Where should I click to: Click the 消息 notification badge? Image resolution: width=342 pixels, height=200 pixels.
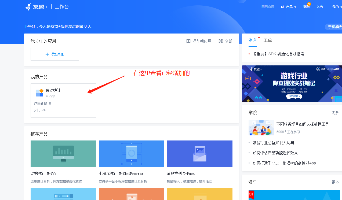309,4
